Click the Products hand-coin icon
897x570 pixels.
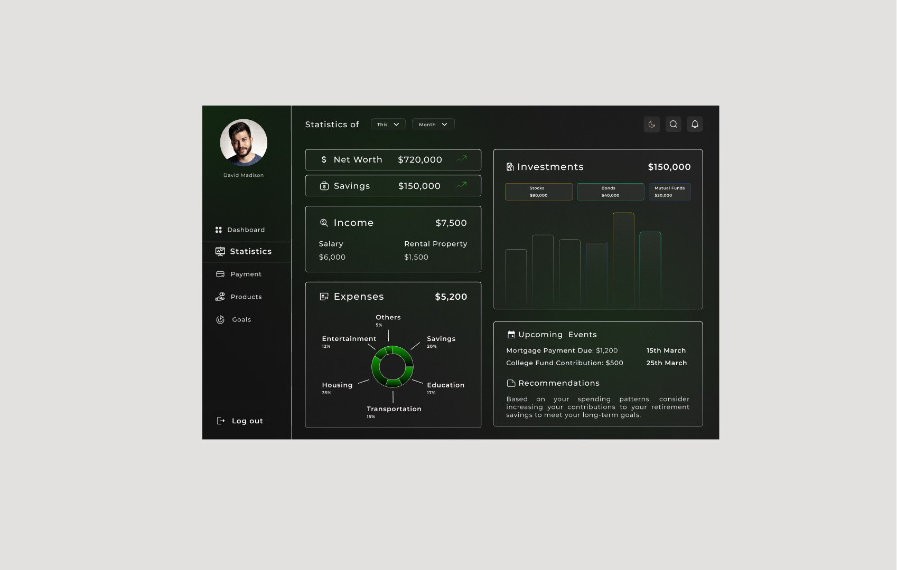pyautogui.click(x=220, y=297)
